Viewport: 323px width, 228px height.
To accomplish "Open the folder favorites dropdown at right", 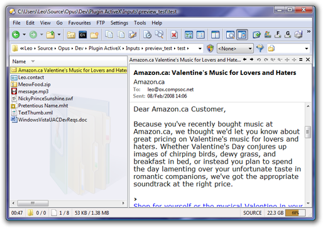I will [x=307, y=48].
